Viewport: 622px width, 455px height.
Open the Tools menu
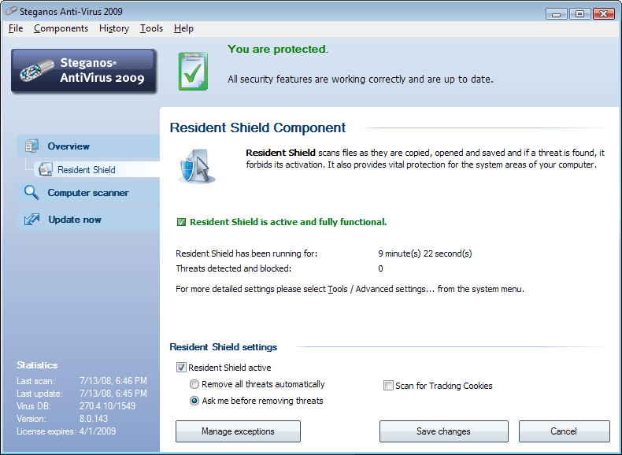[x=151, y=28]
